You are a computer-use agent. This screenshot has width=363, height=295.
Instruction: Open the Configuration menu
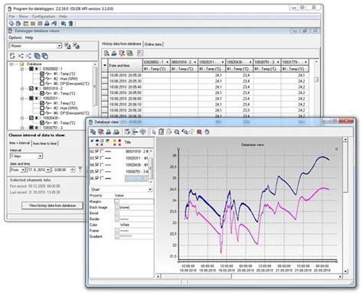pyautogui.click(x=44, y=16)
